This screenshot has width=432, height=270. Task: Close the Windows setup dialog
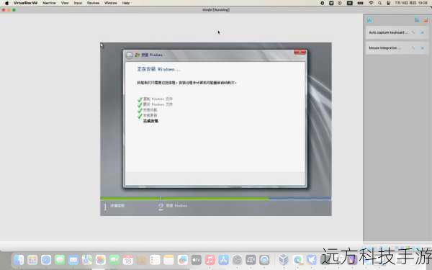click(x=300, y=52)
